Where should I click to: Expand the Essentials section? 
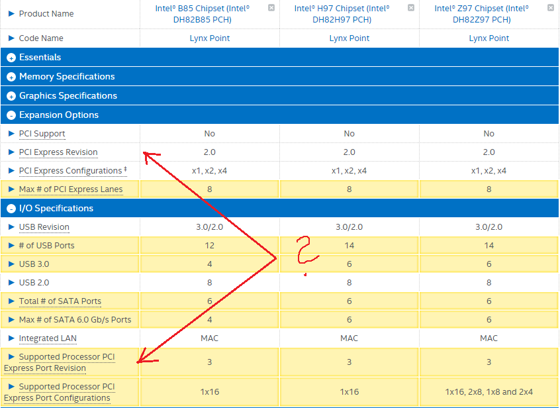(11, 58)
